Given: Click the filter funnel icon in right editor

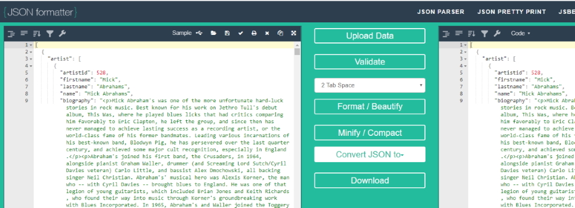Looking at the screenshot, I should point(484,34).
